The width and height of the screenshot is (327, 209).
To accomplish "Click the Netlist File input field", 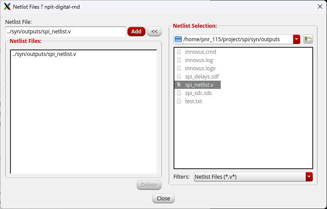I will tap(65, 32).
